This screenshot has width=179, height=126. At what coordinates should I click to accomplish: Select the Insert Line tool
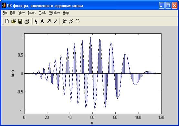(56, 21)
